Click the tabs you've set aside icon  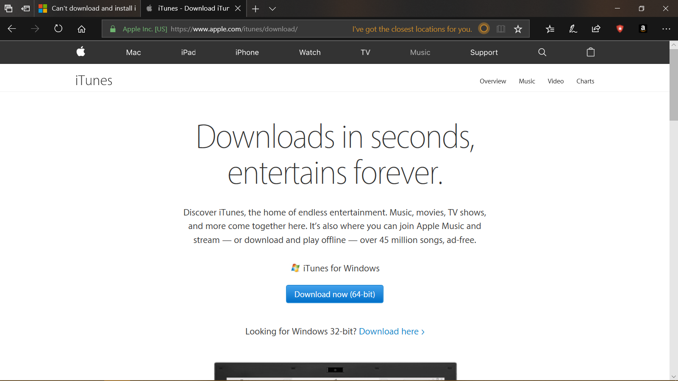coord(8,8)
